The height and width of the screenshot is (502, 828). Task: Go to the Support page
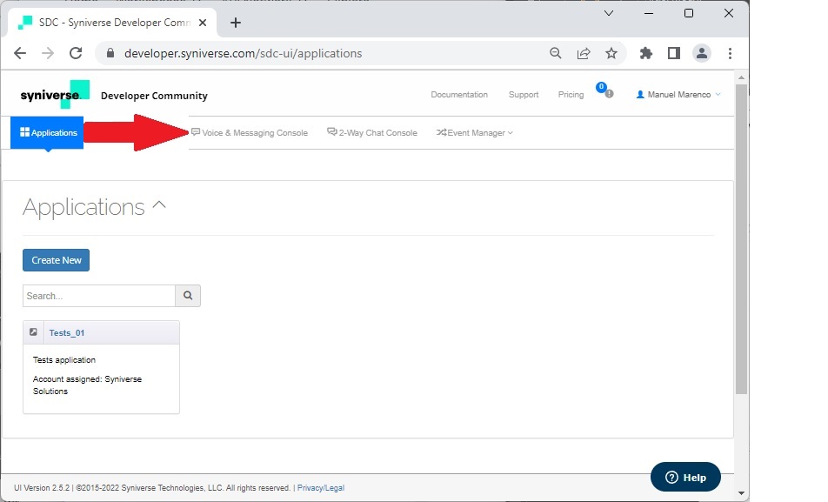[x=524, y=95]
